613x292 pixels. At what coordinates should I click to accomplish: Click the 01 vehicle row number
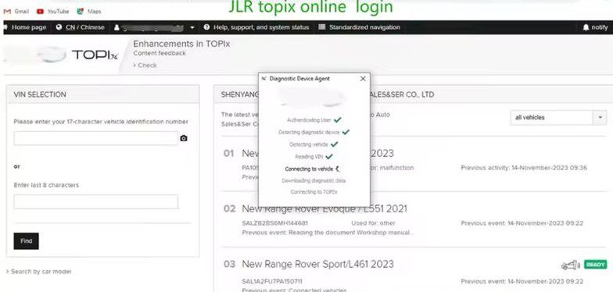pos(228,153)
